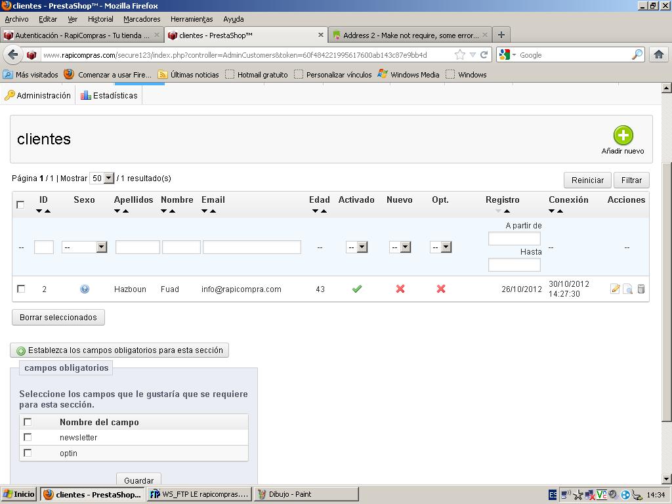The image size is (672, 504).
Task: Open the Sexo filter dropdown
Action: tap(85, 247)
